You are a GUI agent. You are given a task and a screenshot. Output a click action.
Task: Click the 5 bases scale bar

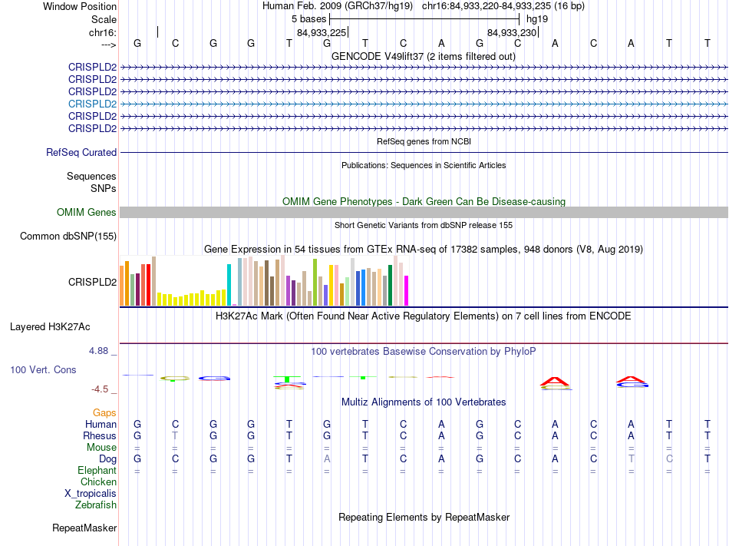coord(424,18)
